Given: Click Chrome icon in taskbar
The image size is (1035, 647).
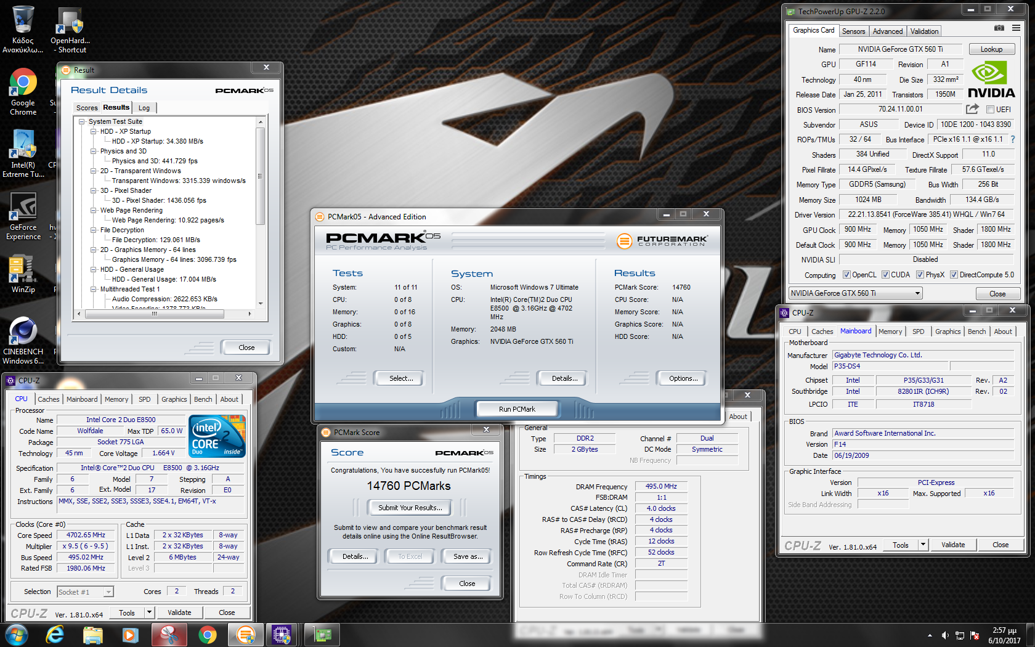Looking at the screenshot, I should (x=208, y=635).
